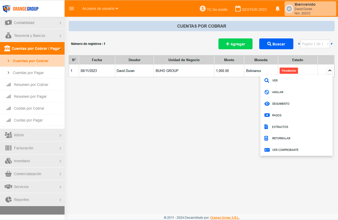The image size is (338, 220).
Task: Collapse the row actions caret button
Action: pos(329,71)
